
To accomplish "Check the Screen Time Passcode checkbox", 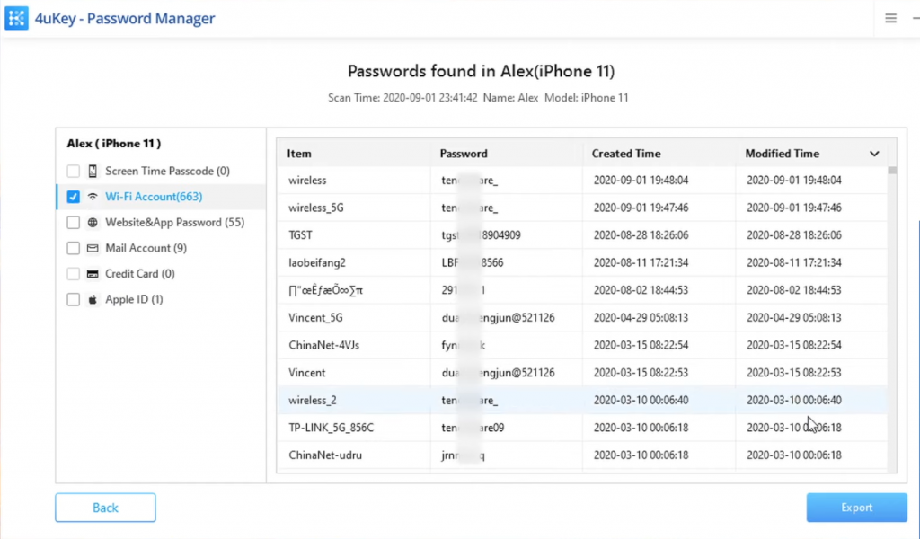I will tap(74, 171).
